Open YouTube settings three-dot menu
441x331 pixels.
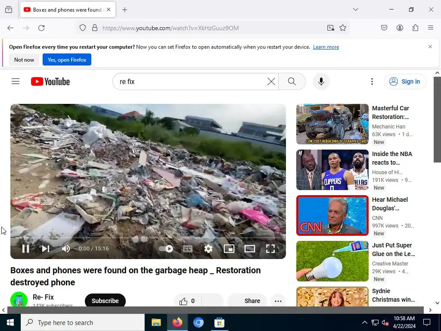[x=372, y=81]
